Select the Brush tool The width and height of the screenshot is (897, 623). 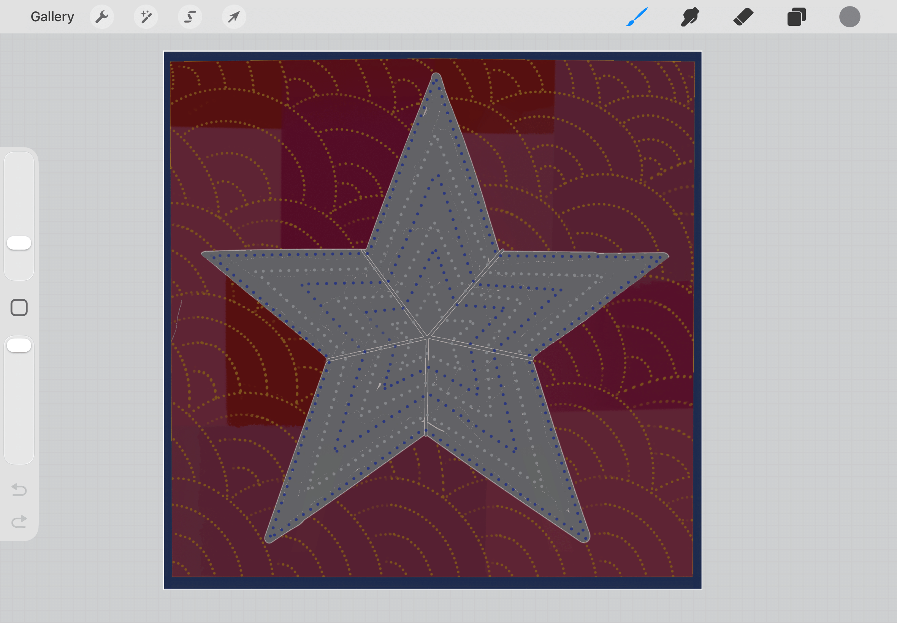pyautogui.click(x=637, y=17)
